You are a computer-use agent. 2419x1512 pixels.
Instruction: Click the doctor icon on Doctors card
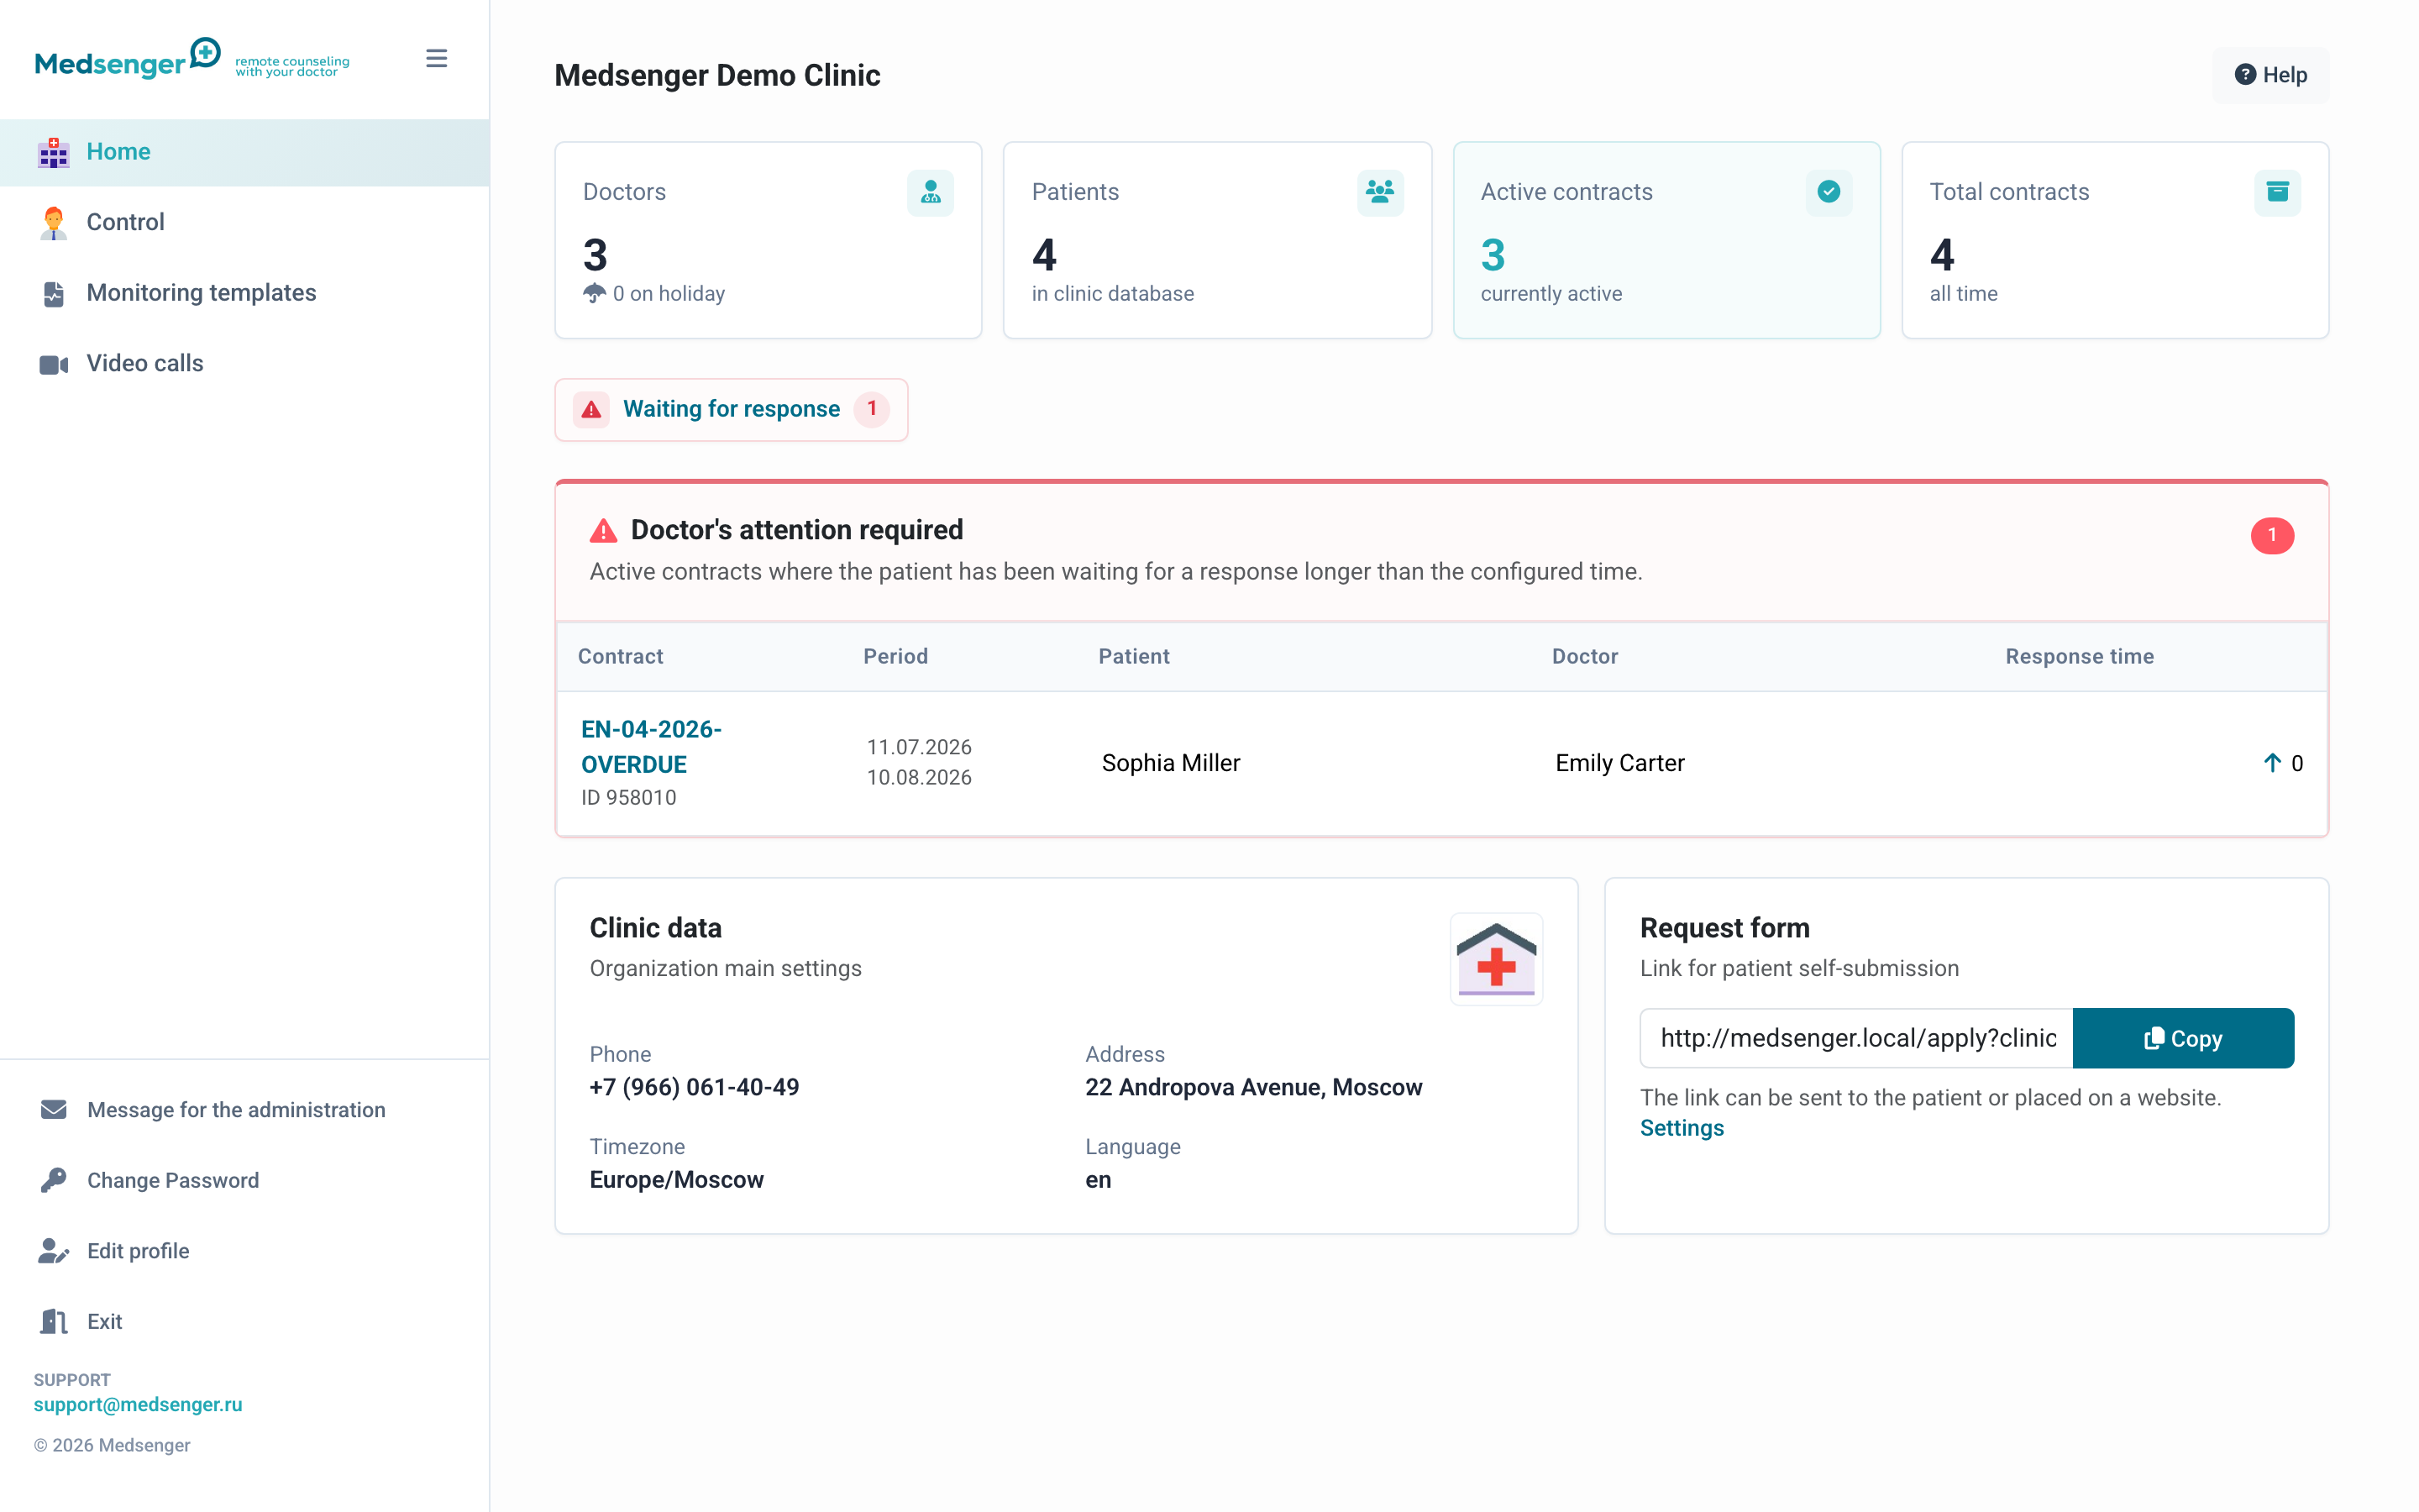tap(931, 192)
